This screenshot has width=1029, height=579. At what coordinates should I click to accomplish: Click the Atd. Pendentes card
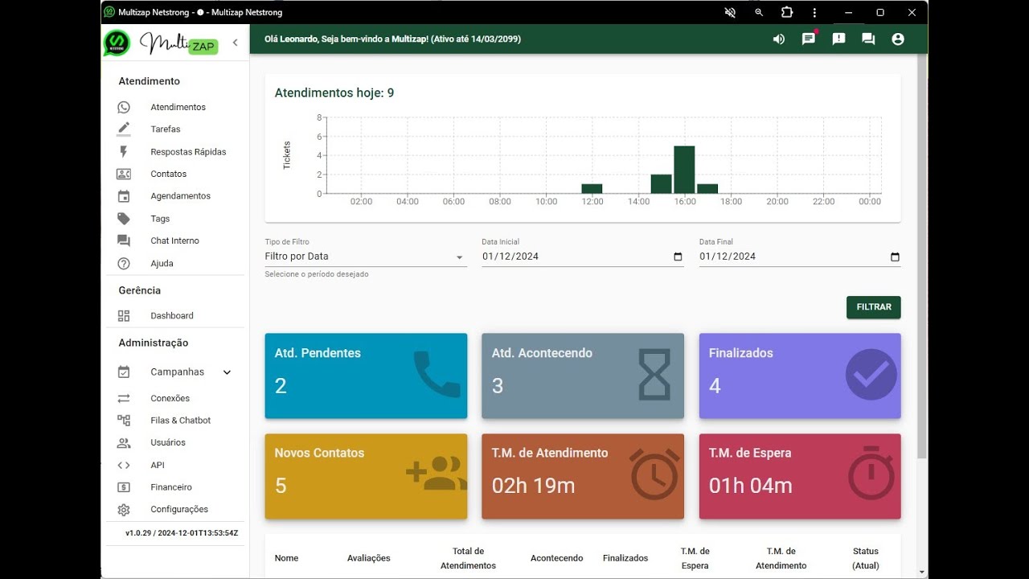point(366,376)
